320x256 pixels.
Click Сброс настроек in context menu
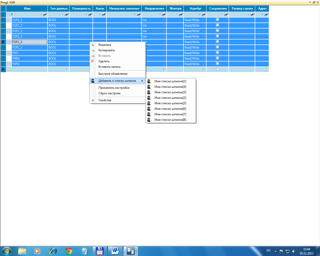pos(109,93)
